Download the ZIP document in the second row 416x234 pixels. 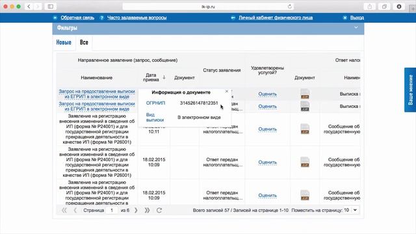click(x=305, y=107)
